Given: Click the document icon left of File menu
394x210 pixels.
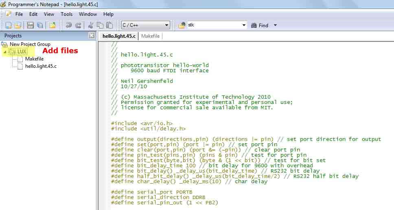Looking at the screenshot, I should point(8,14).
